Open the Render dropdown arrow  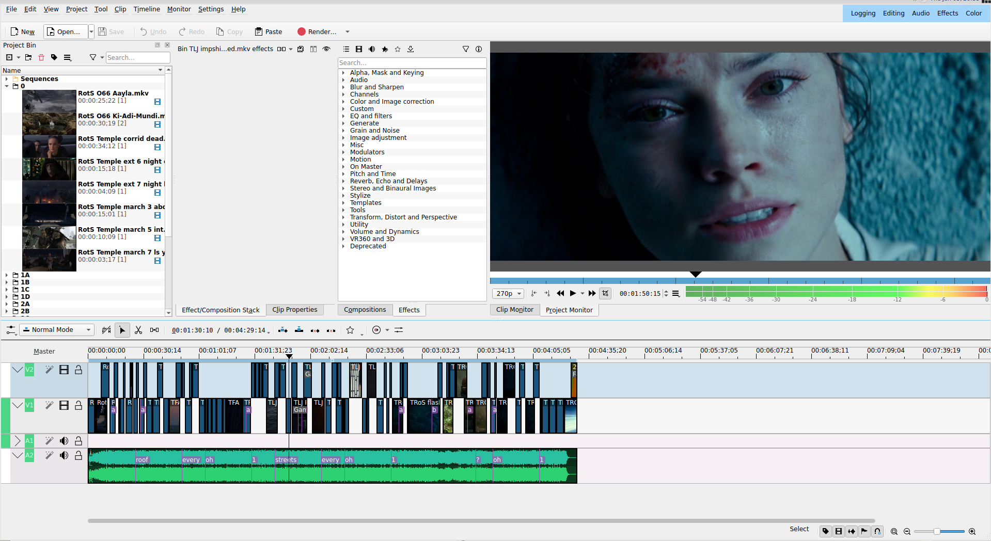(x=348, y=31)
